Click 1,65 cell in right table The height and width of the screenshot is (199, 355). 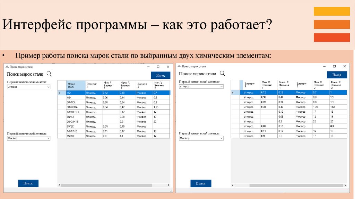tap(338, 107)
